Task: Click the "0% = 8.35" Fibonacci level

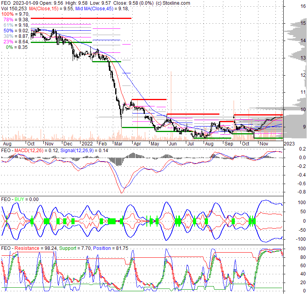Action: coord(17,47)
